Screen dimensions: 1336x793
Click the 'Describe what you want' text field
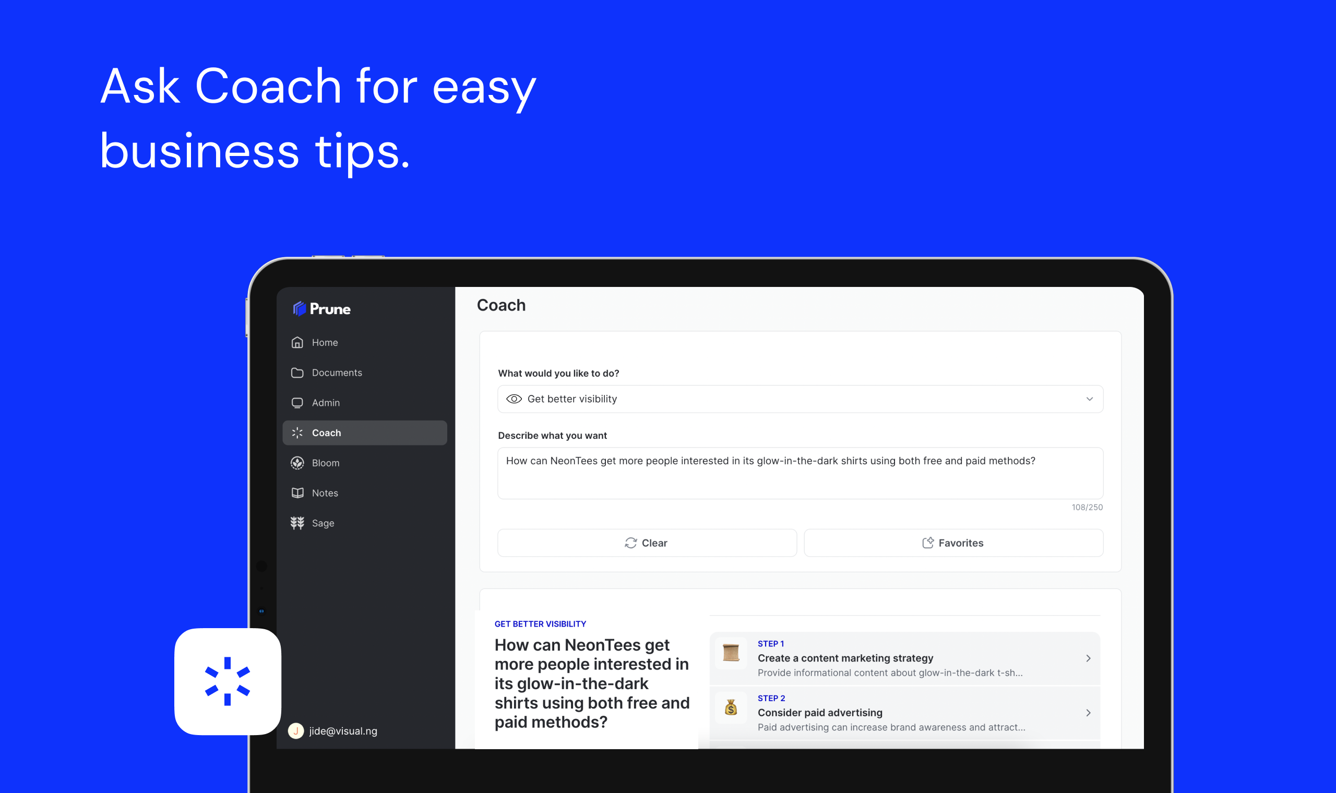point(800,473)
